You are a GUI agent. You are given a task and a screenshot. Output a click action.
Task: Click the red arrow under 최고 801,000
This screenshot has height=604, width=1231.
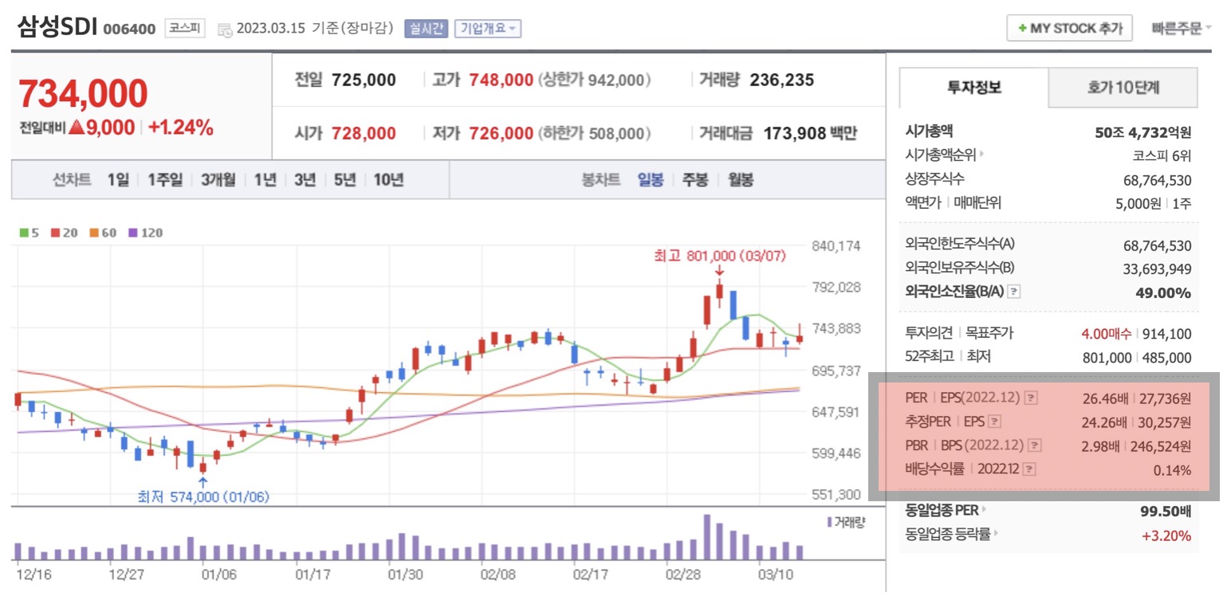[x=718, y=273]
